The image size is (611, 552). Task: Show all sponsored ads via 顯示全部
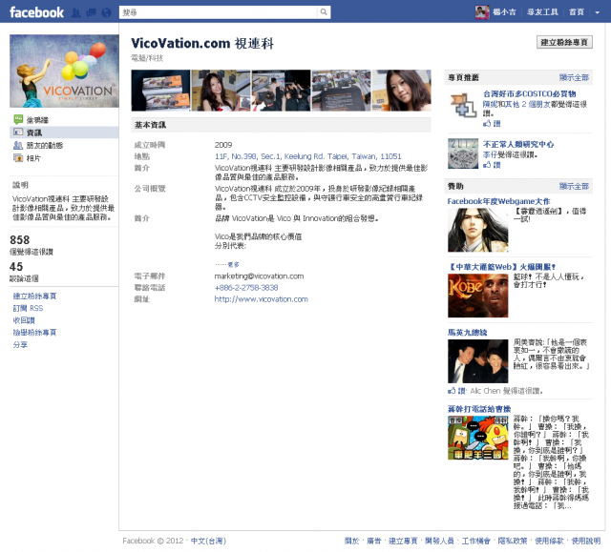[x=574, y=186]
